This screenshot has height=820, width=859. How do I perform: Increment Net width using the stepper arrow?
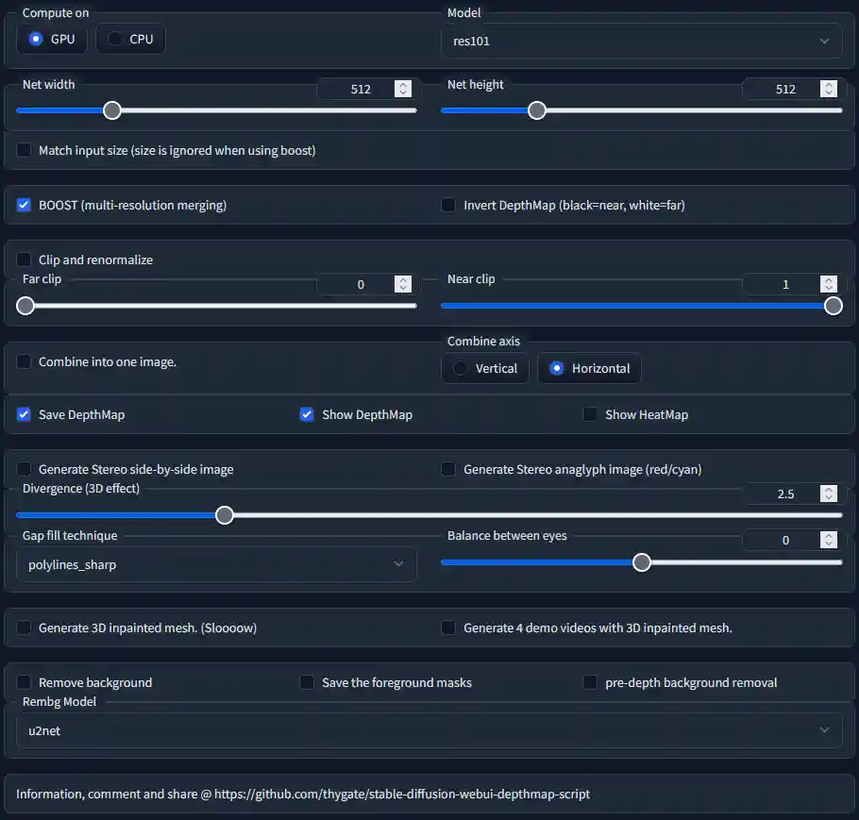click(x=402, y=84)
